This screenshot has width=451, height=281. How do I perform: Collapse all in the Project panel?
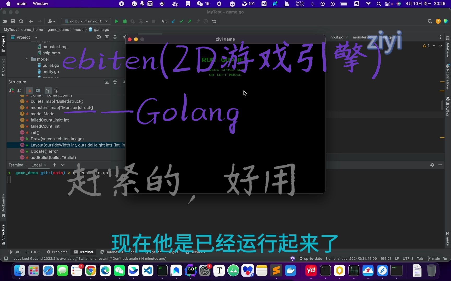coord(115,37)
